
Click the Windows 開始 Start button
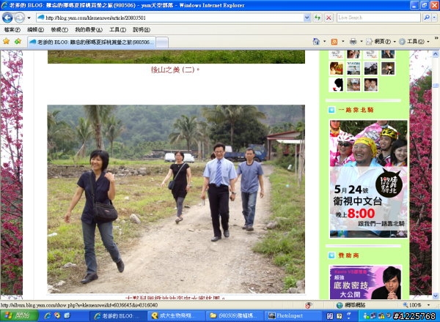click(18, 316)
